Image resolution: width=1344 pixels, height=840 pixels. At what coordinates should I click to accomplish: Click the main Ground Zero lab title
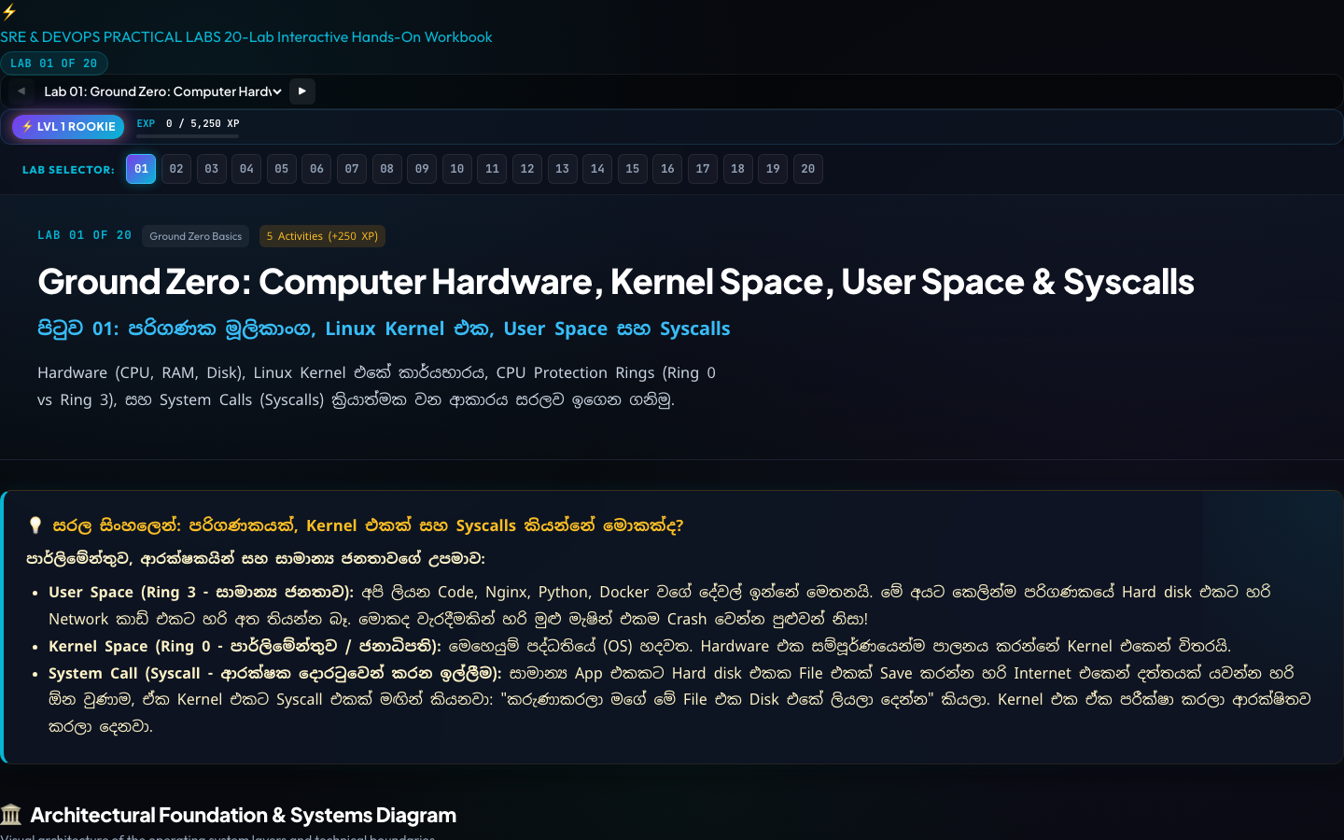point(616,282)
